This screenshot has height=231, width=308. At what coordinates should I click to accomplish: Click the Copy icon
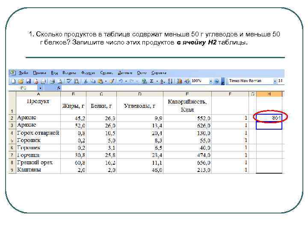pos(93,81)
